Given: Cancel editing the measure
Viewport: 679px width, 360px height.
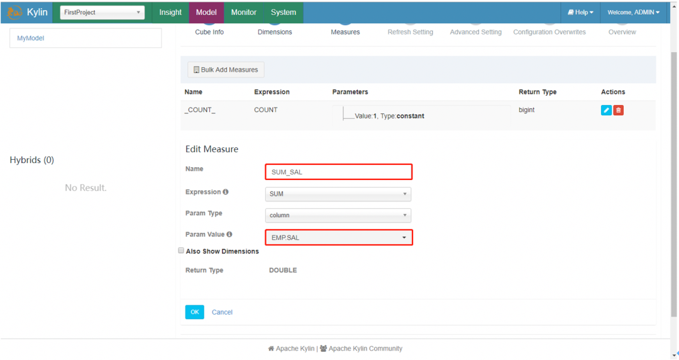Looking at the screenshot, I should [x=222, y=312].
